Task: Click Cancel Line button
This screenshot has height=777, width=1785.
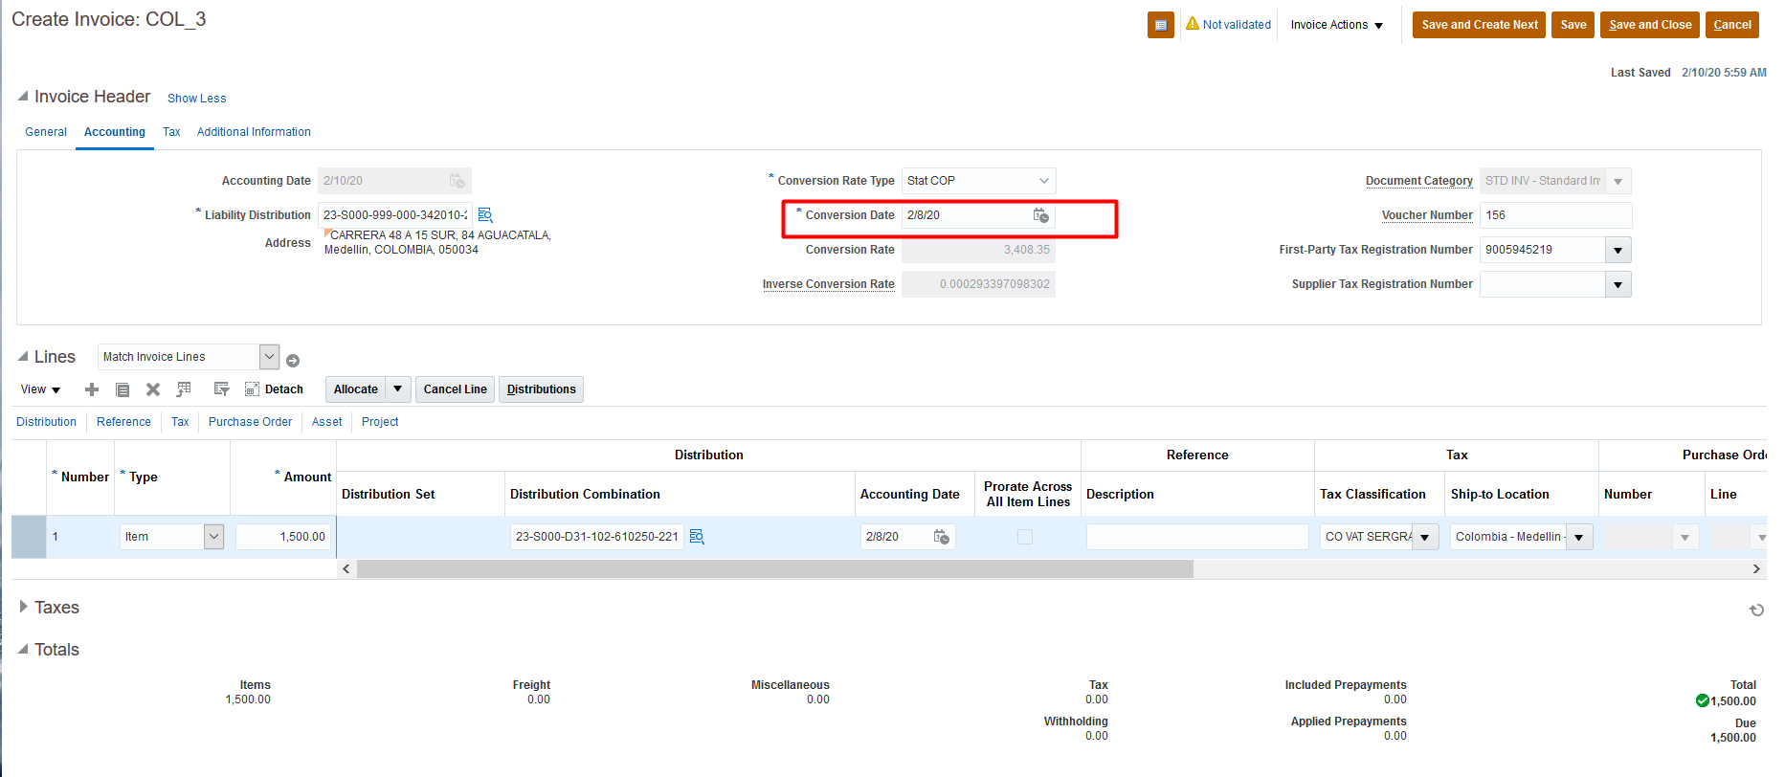Action: click(x=456, y=389)
